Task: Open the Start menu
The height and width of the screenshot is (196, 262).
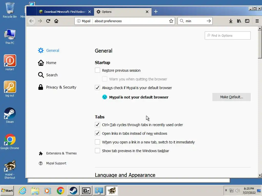Action: point(7,190)
